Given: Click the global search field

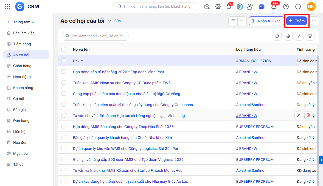Looking at the screenshot, I should [x=156, y=7].
